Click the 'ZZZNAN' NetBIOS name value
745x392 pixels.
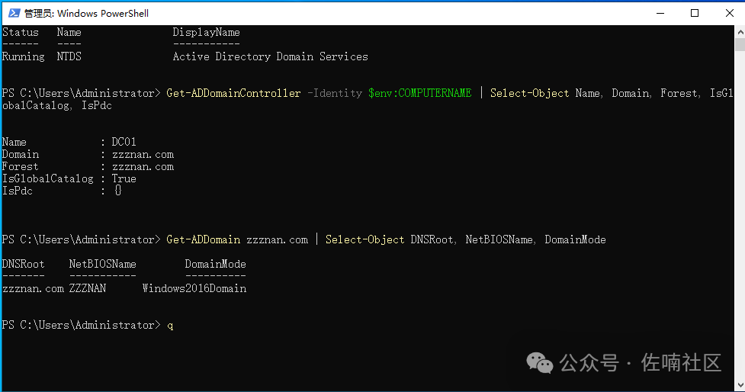(88, 288)
